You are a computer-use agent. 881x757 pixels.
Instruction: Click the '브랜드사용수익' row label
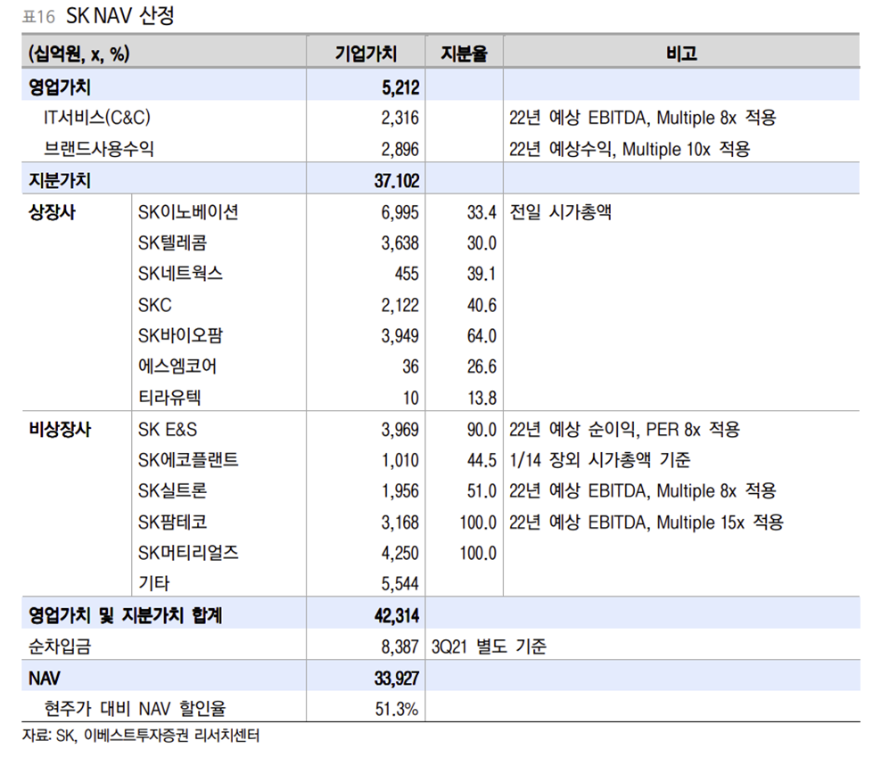pos(99,148)
